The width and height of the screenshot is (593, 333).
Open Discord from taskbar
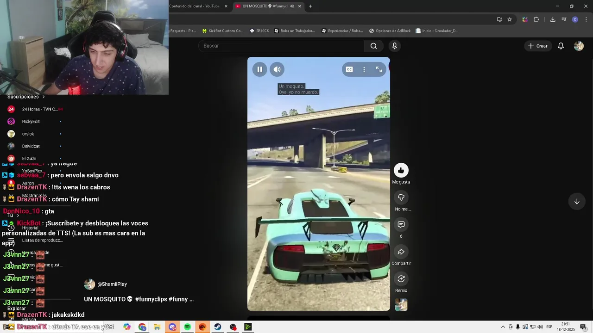(172, 327)
